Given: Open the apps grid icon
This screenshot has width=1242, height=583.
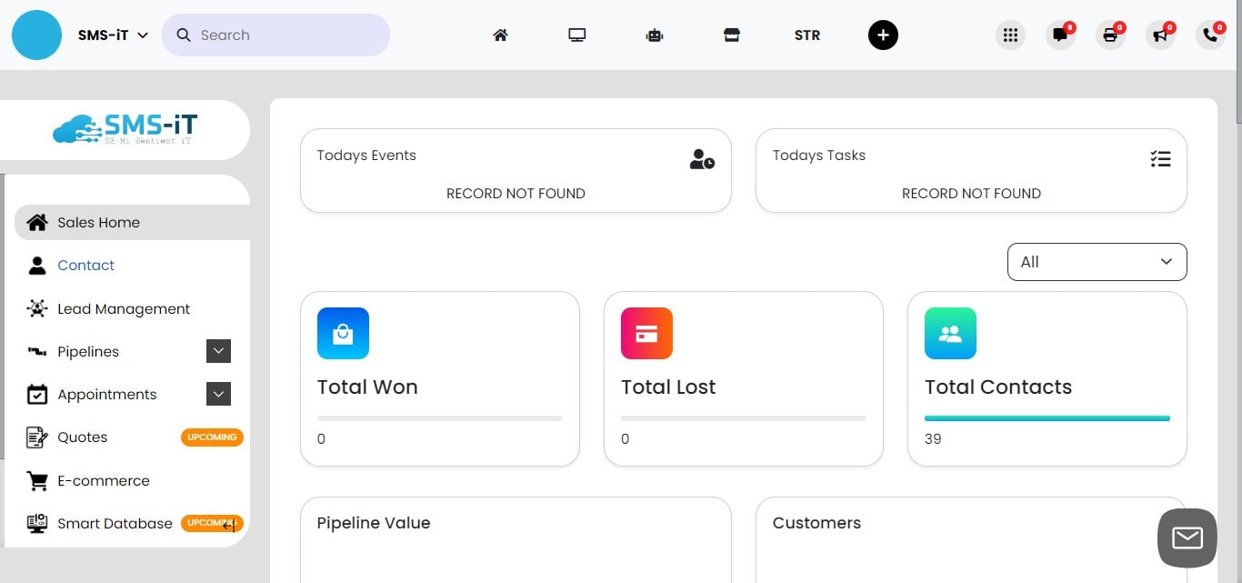Looking at the screenshot, I should [1010, 35].
